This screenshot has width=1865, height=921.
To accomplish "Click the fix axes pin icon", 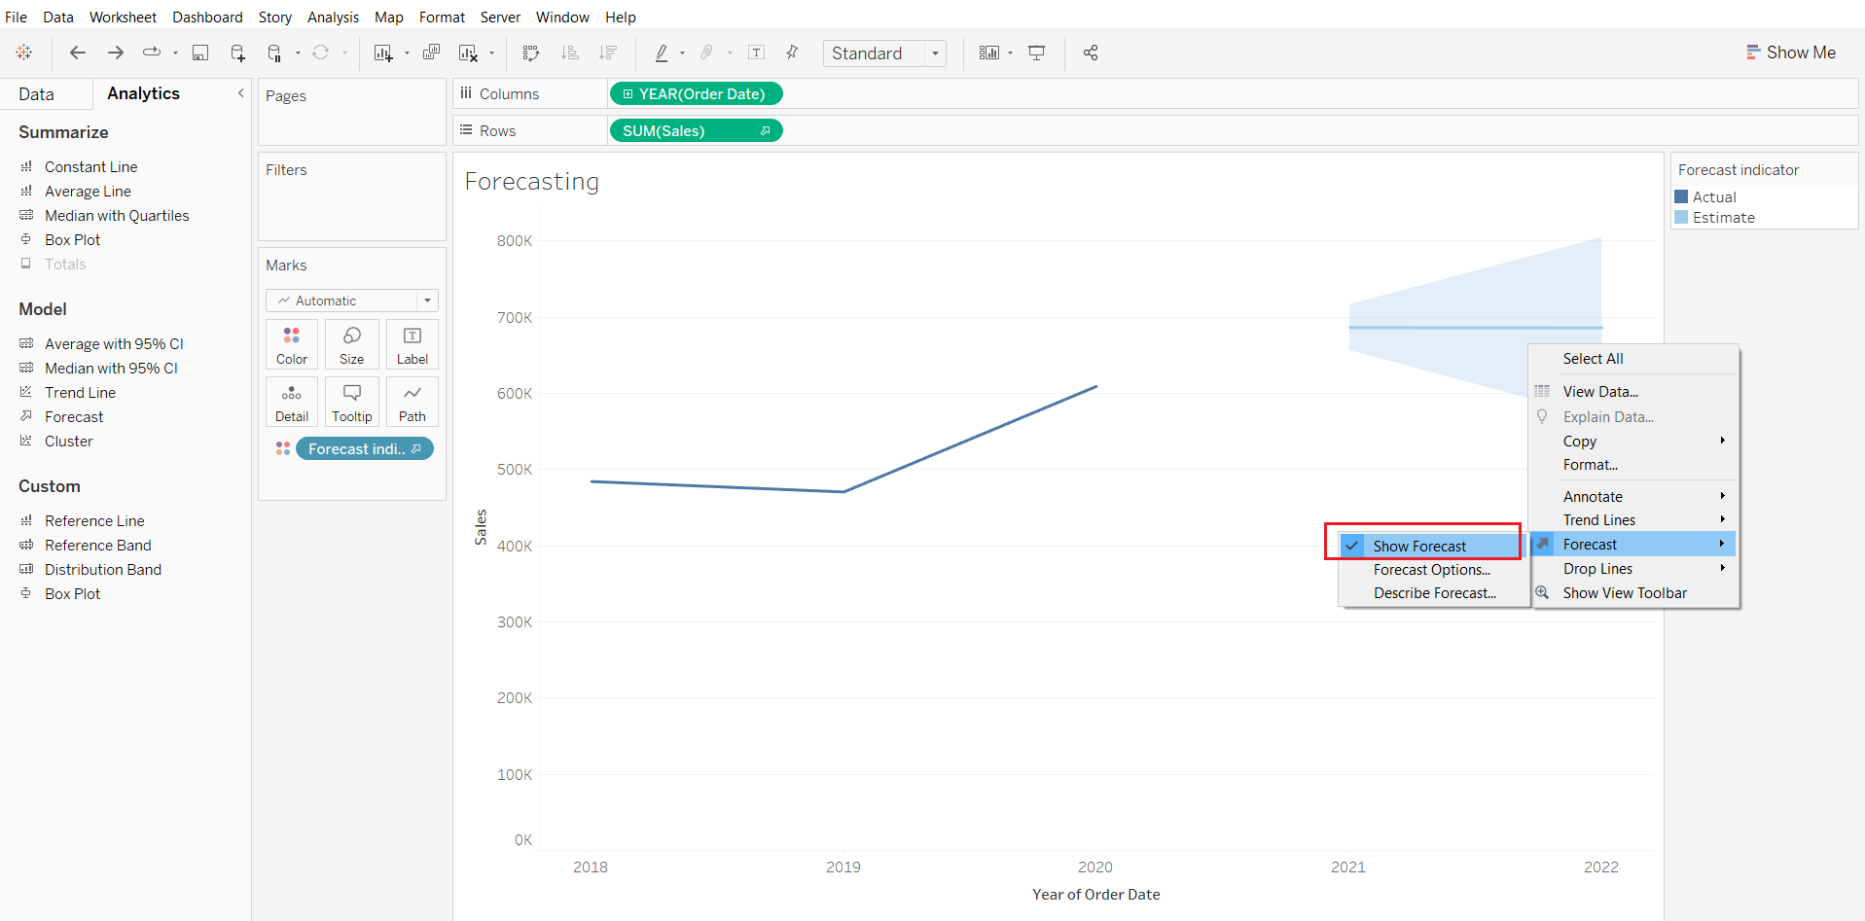I will [x=792, y=53].
